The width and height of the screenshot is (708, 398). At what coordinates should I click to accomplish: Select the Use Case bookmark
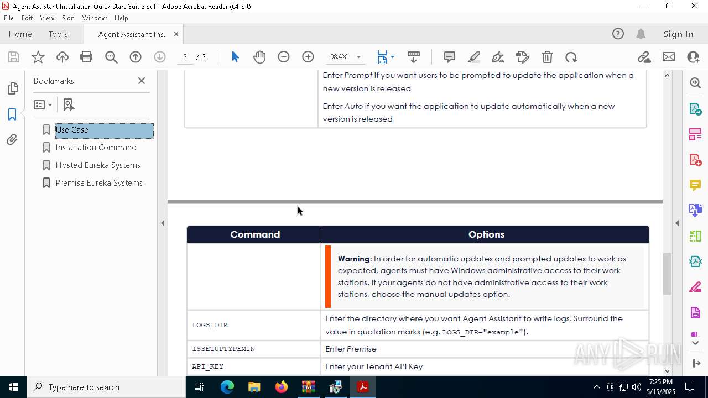click(104, 130)
